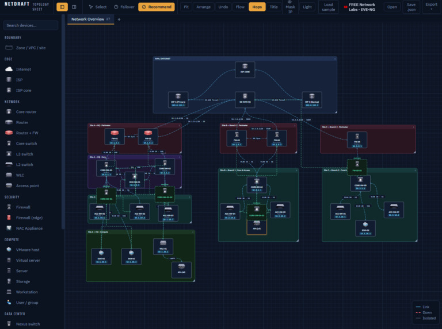Toggle the Flow animation
This screenshot has height=329, width=442.
coord(240,7)
